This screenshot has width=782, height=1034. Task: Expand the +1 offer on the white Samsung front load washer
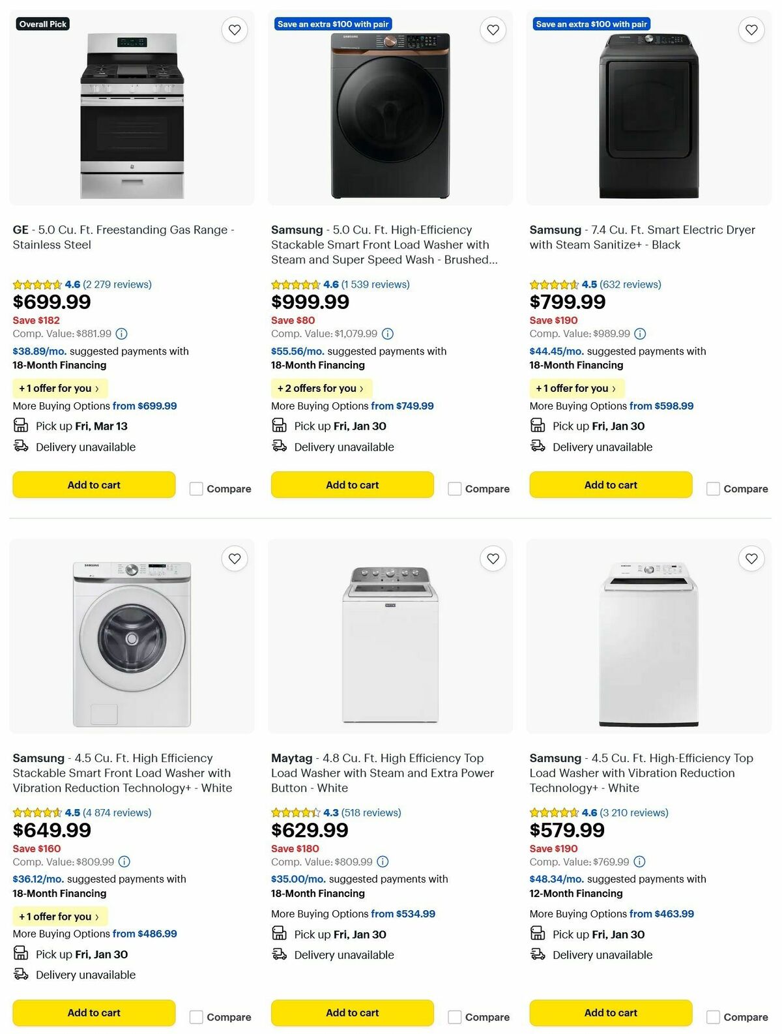59,916
